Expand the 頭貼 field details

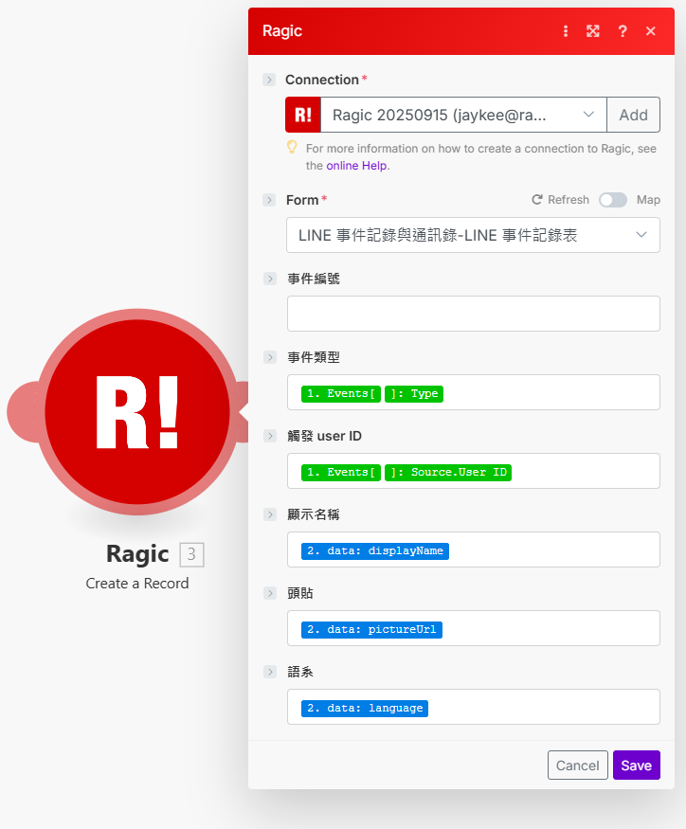click(270, 593)
